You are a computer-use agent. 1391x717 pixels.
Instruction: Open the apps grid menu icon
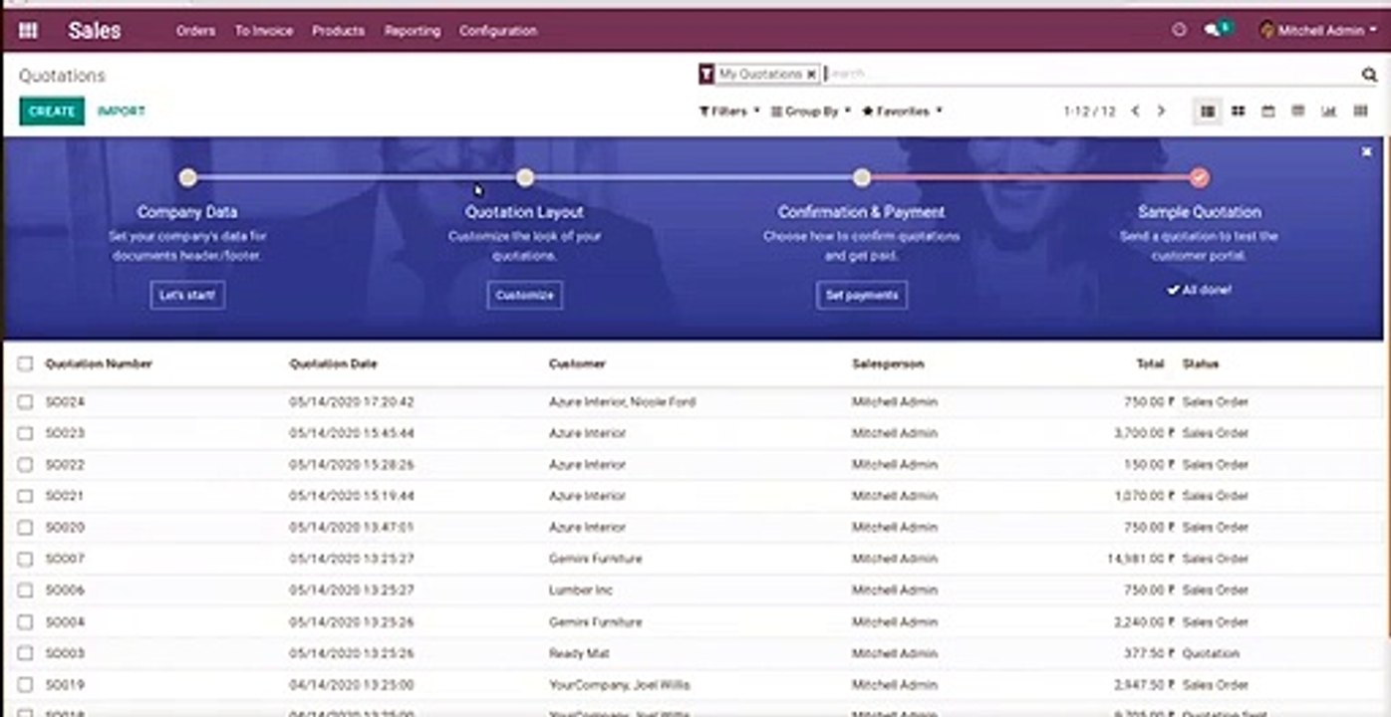click(28, 31)
